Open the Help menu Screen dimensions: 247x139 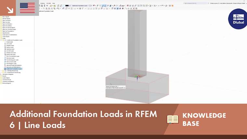[x=54, y=3]
